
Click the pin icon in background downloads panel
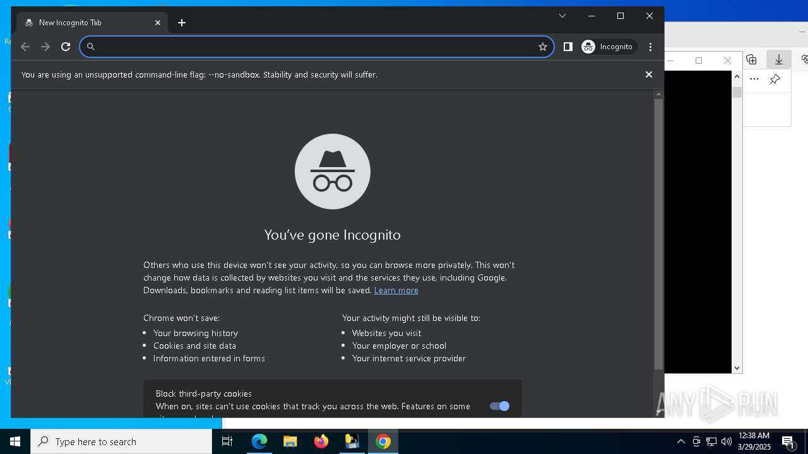tap(775, 79)
